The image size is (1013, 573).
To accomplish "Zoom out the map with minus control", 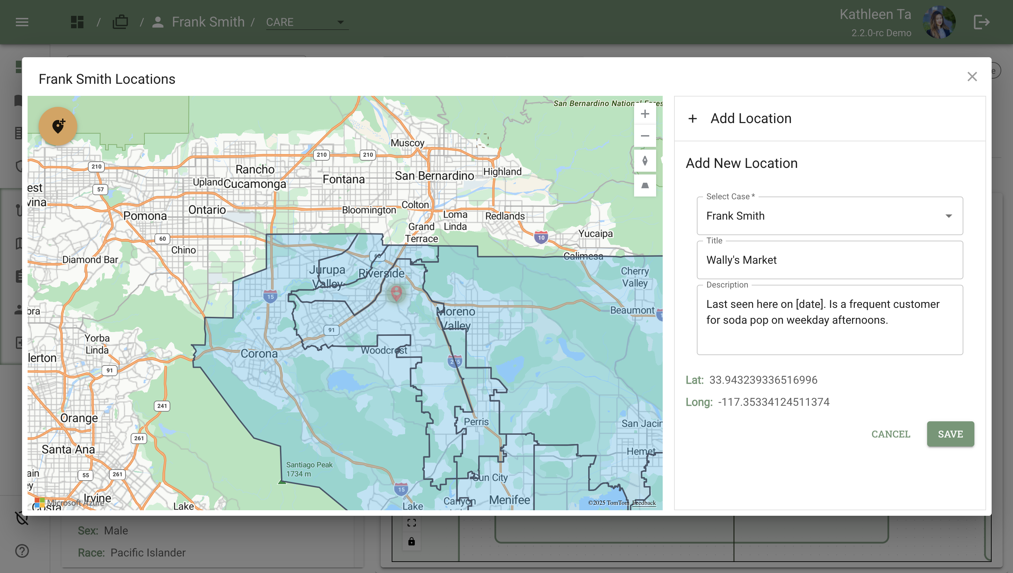I will click(645, 136).
